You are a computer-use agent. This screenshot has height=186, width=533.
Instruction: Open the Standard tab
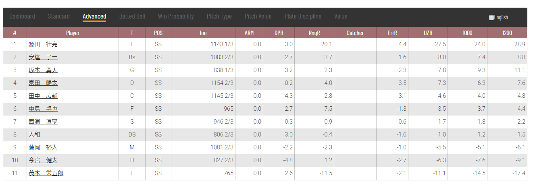pos(59,17)
